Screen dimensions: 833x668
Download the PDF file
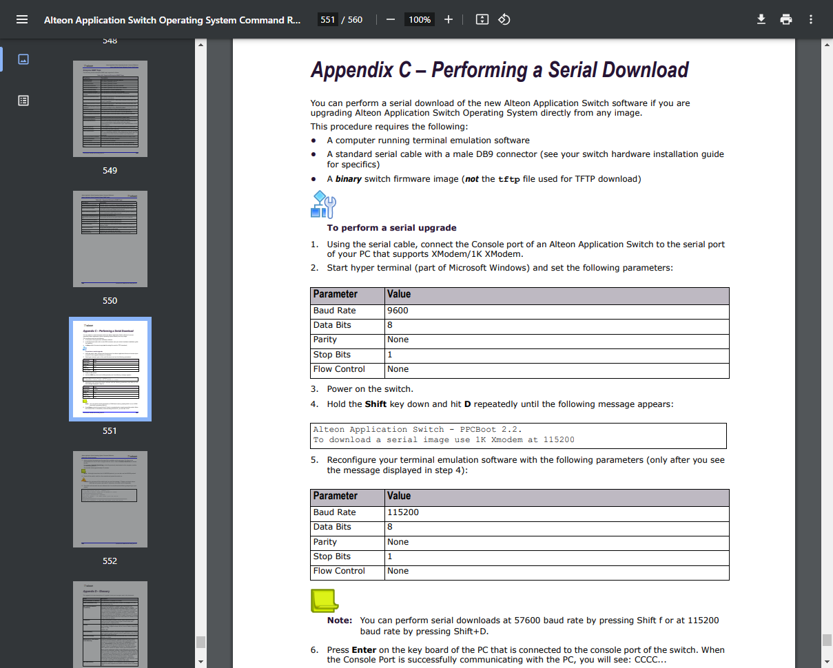[x=761, y=19]
